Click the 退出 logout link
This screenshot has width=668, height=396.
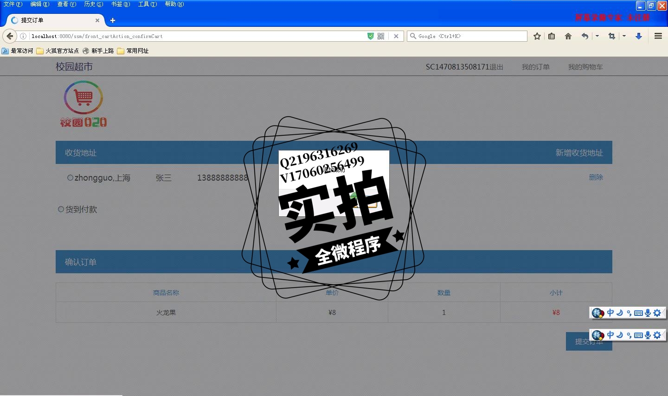[x=496, y=67]
